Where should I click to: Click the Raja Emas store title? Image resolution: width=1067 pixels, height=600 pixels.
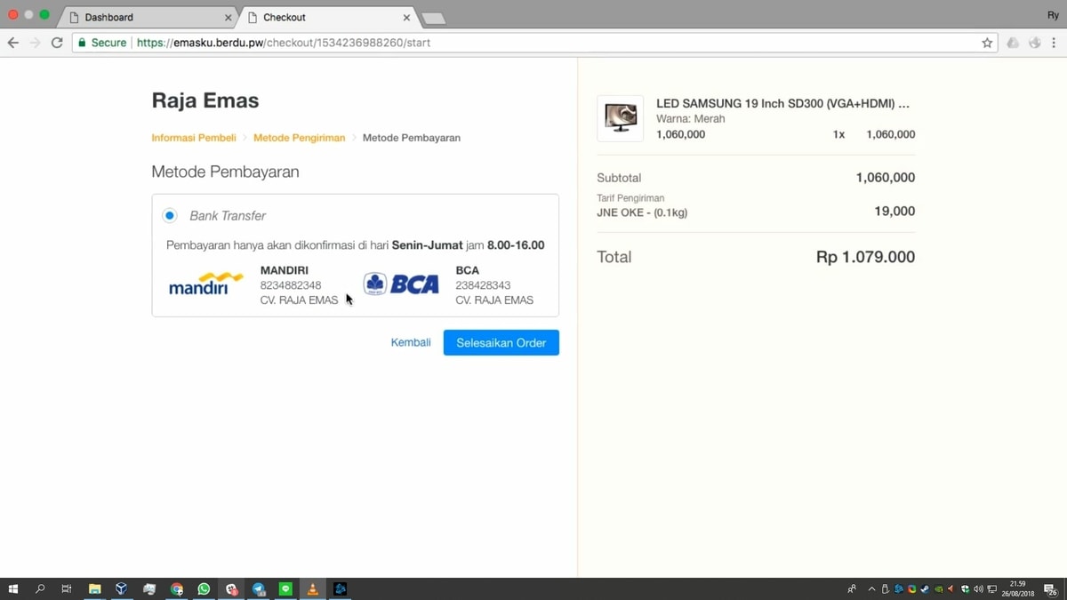click(205, 100)
